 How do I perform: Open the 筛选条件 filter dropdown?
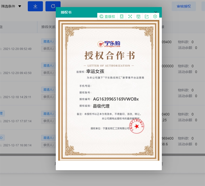[11, 6]
